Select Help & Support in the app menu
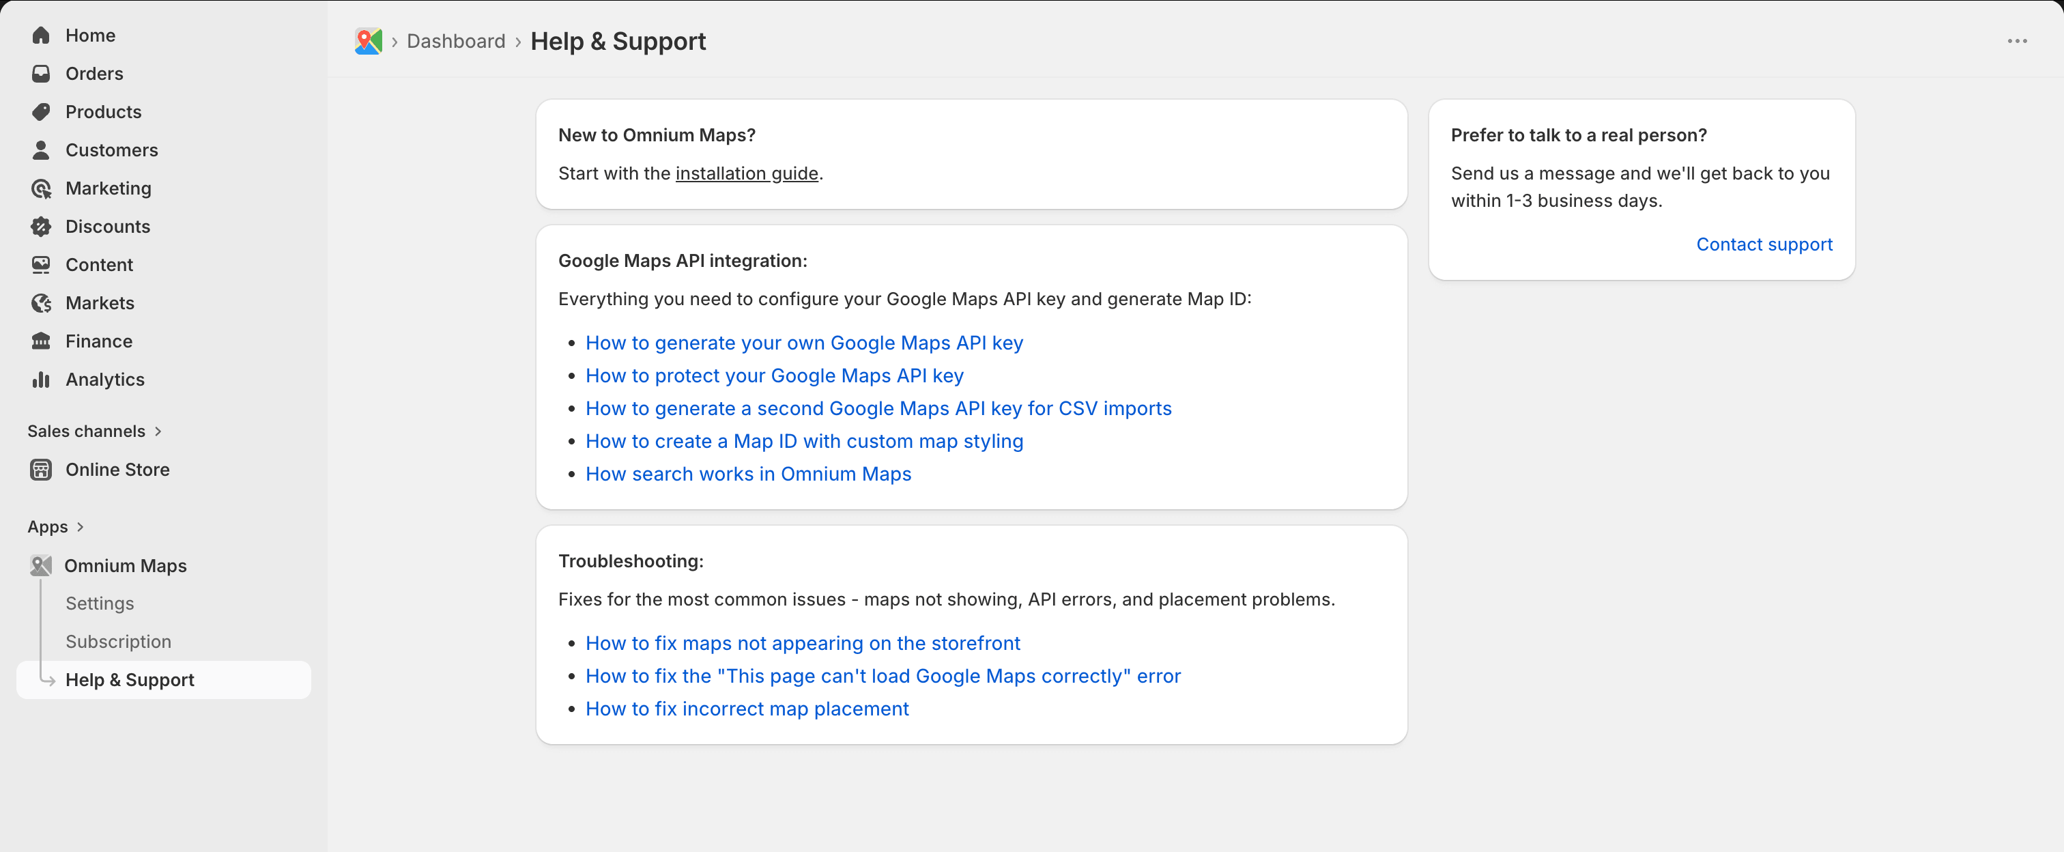Image resolution: width=2064 pixels, height=852 pixels. [x=130, y=680]
